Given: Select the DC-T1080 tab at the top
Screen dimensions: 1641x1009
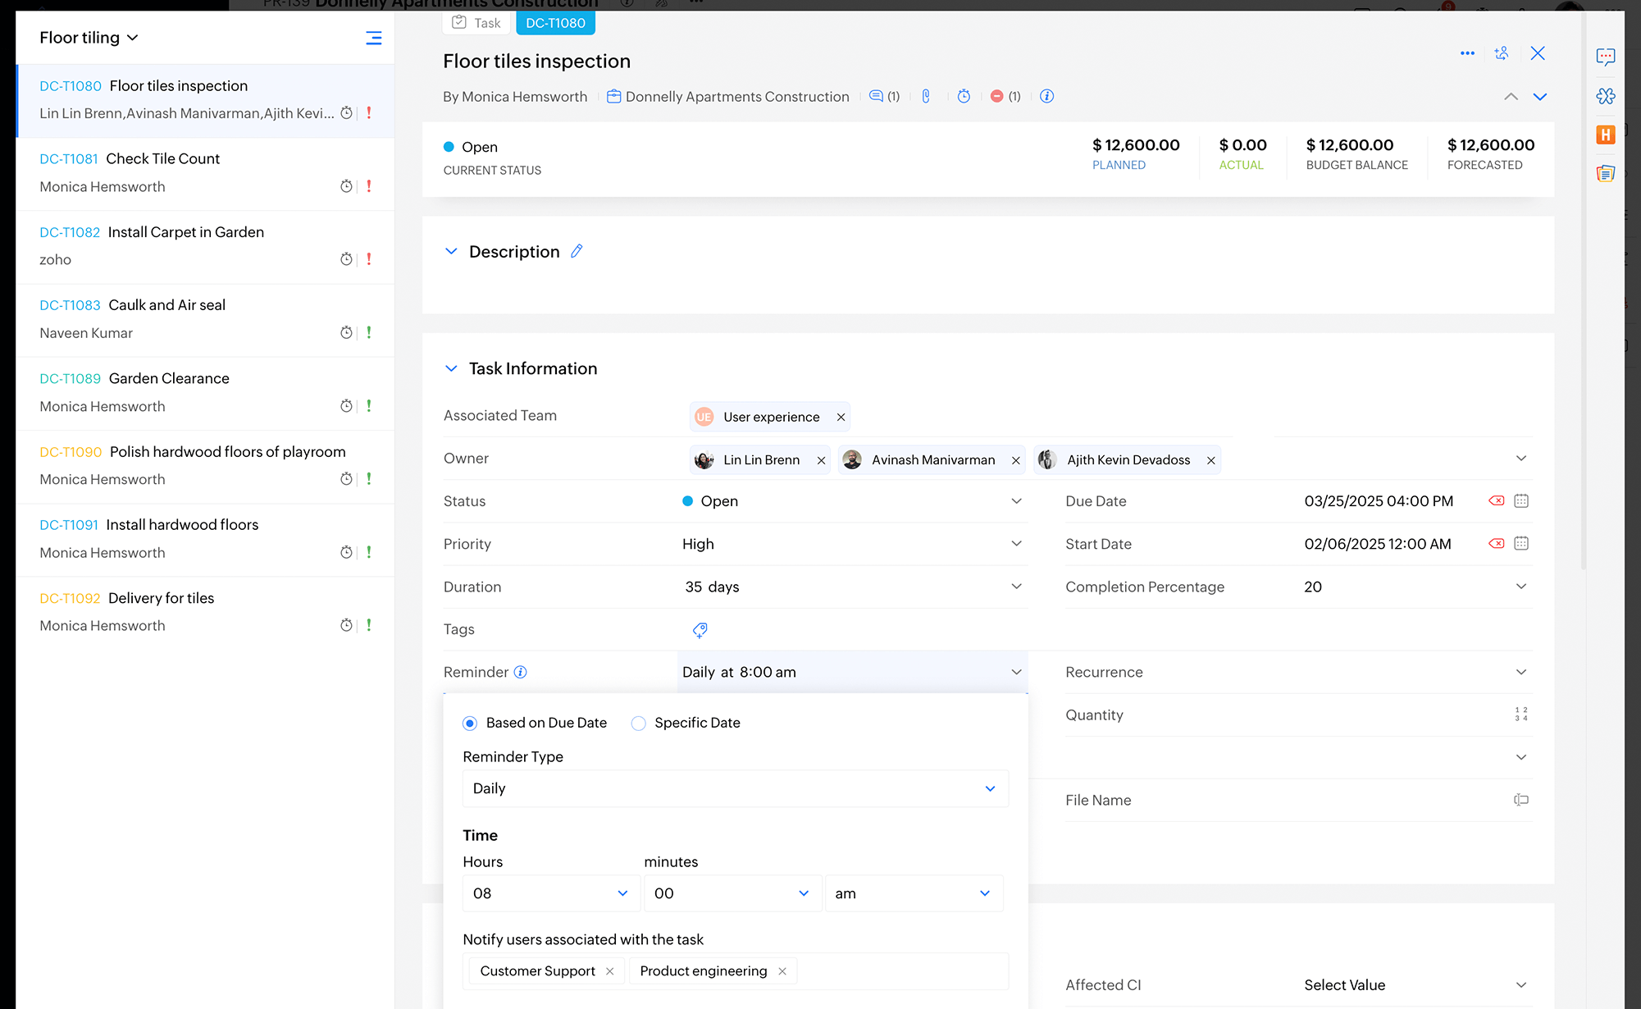Looking at the screenshot, I should [x=555, y=23].
